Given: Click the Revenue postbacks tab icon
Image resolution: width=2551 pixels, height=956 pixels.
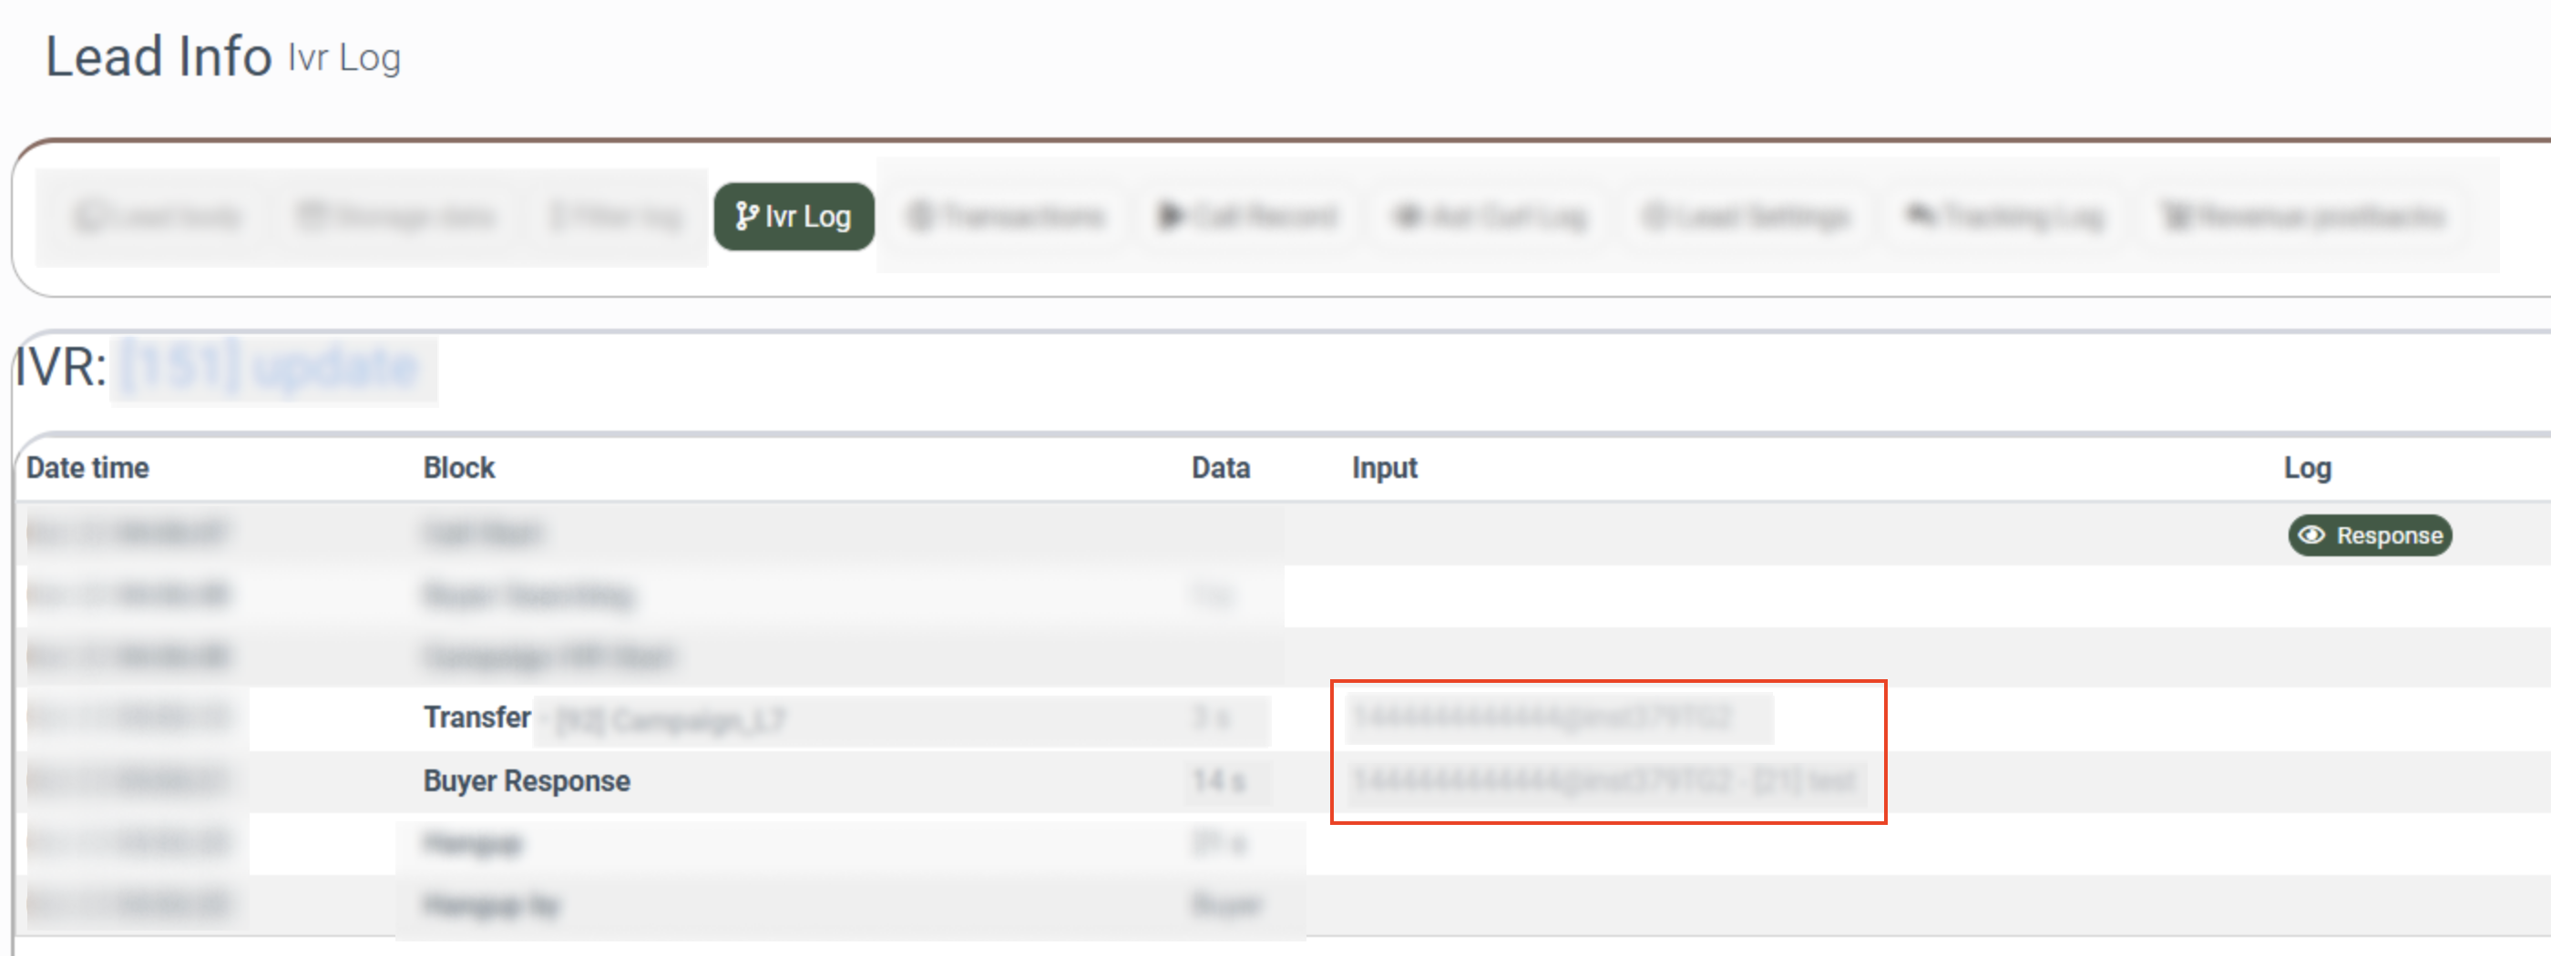Looking at the screenshot, I should (2176, 216).
